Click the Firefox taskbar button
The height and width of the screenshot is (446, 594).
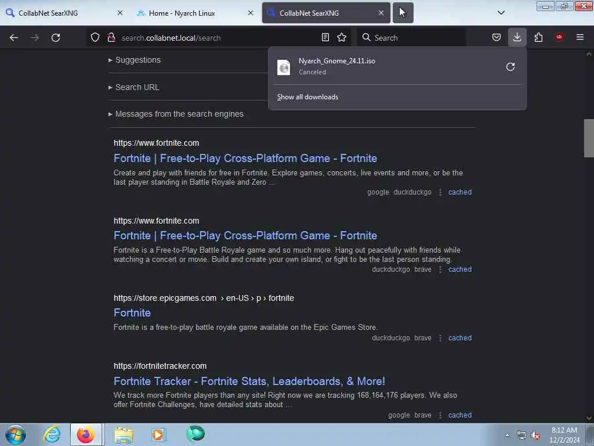86,434
